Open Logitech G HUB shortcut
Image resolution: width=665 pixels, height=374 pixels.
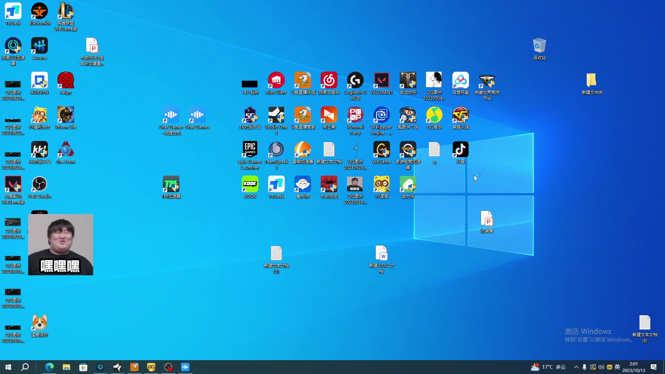tap(355, 86)
